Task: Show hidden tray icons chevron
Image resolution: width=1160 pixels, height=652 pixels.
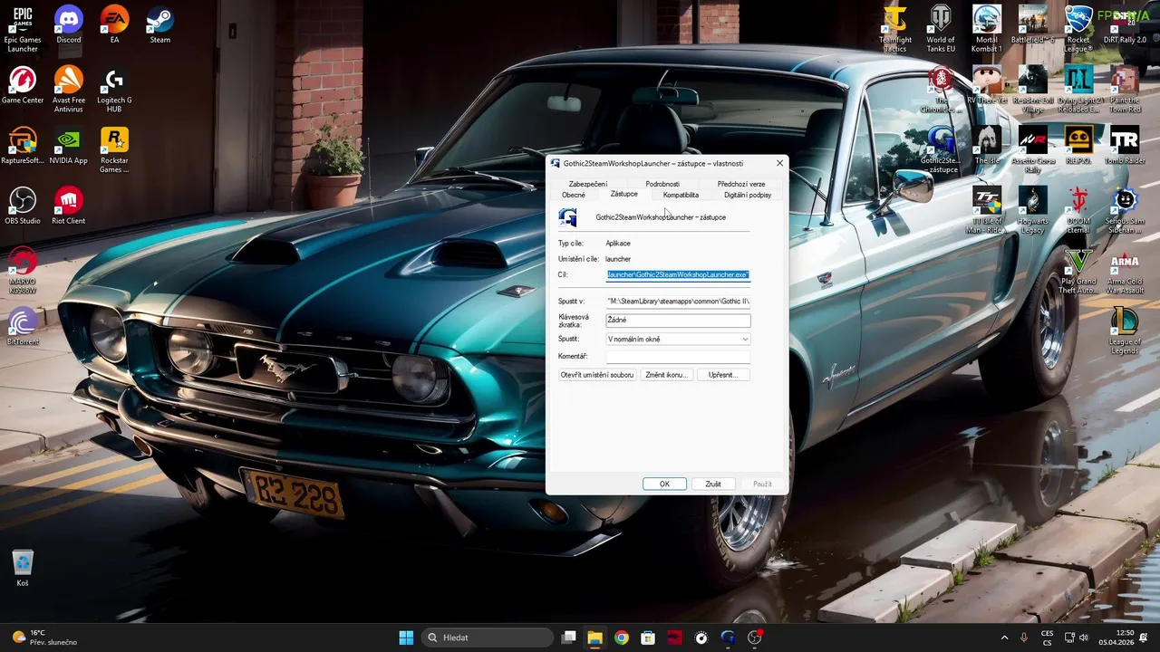Action: click(1004, 638)
